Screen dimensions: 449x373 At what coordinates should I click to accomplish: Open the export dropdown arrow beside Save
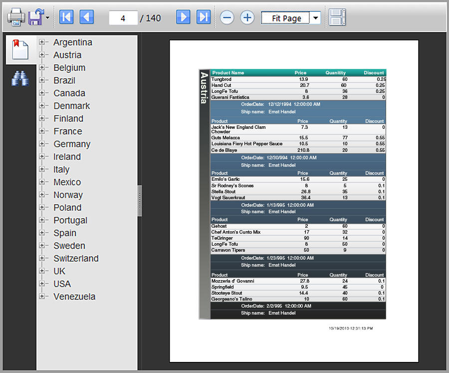click(x=47, y=17)
